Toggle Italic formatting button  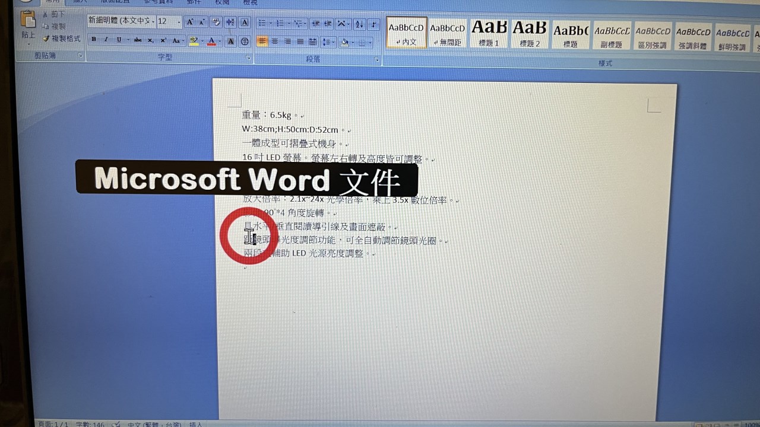tap(106, 40)
